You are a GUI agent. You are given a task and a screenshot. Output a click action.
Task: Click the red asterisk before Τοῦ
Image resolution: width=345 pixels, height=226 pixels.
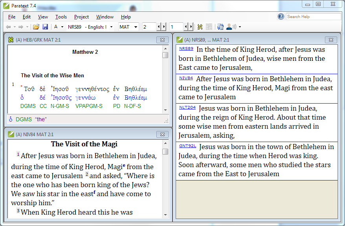[x=22, y=87]
